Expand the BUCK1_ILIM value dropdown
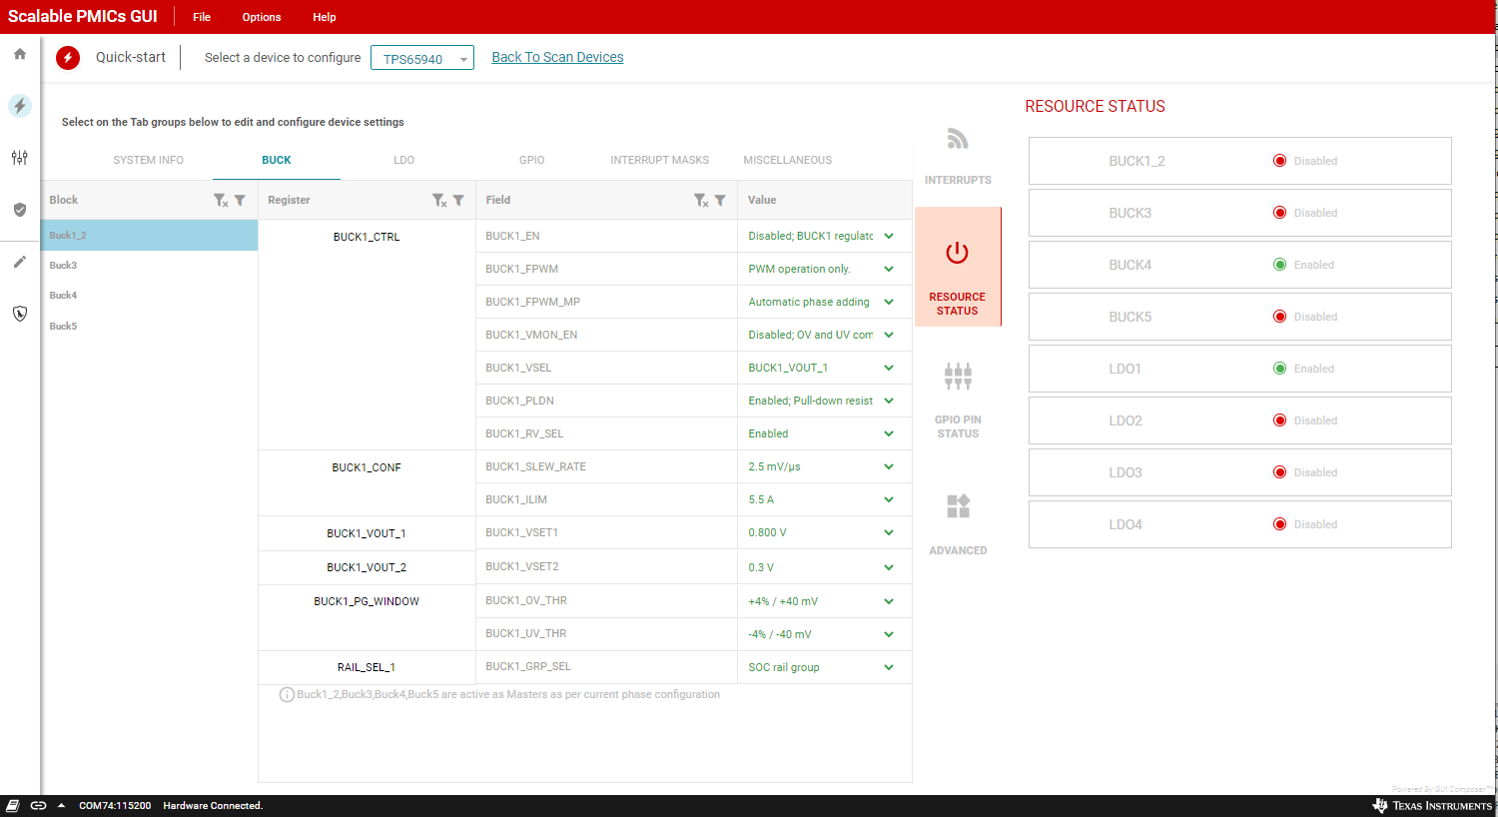The image size is (1498, 817). (x=889, y=500)
